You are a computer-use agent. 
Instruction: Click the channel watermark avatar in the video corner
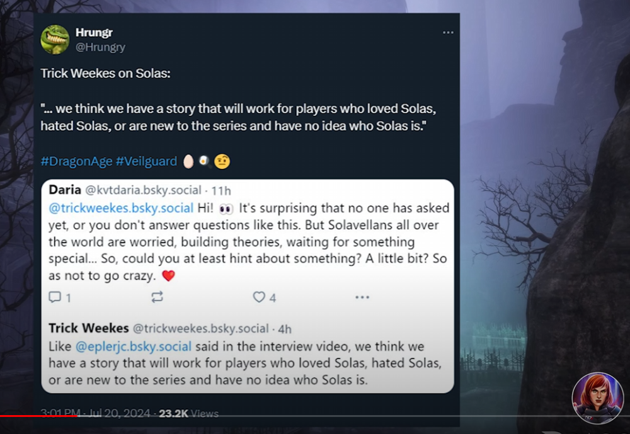pyautogui.click(x=597, y=398)
